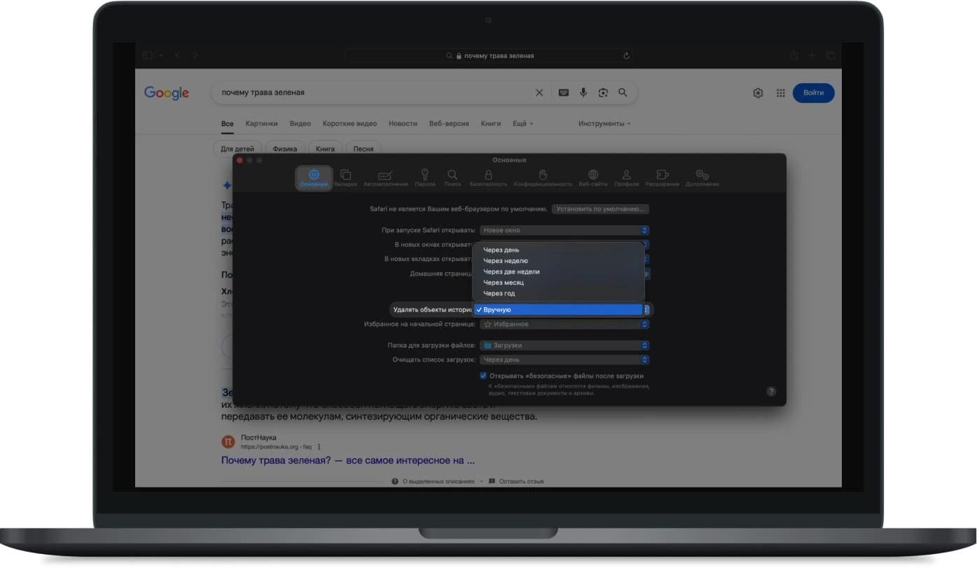Switch to Google Веб-версия tab
977x568 pixels.
click(x=449, y=124)
